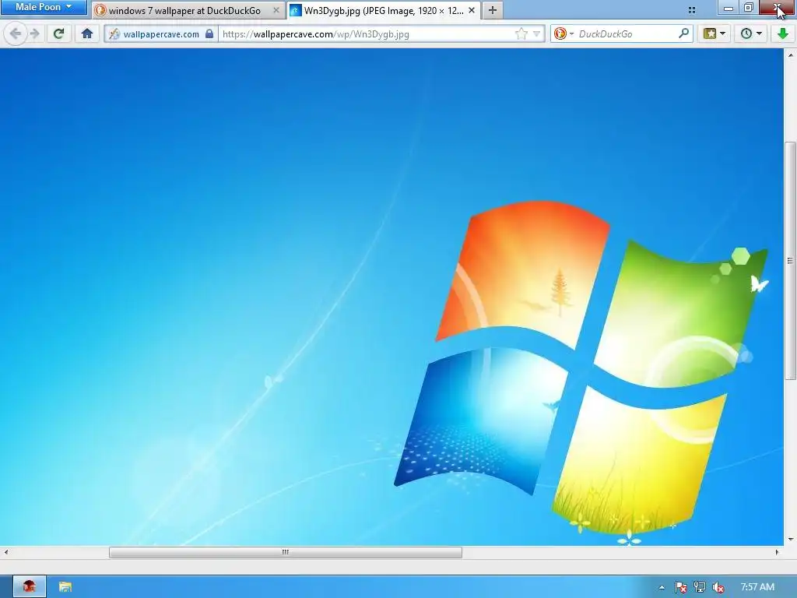Screen dimensions: 797x598
Task: Expand the bookmarks button dropdown arrow
Action: pyautogui.click(x=723, y=34)
